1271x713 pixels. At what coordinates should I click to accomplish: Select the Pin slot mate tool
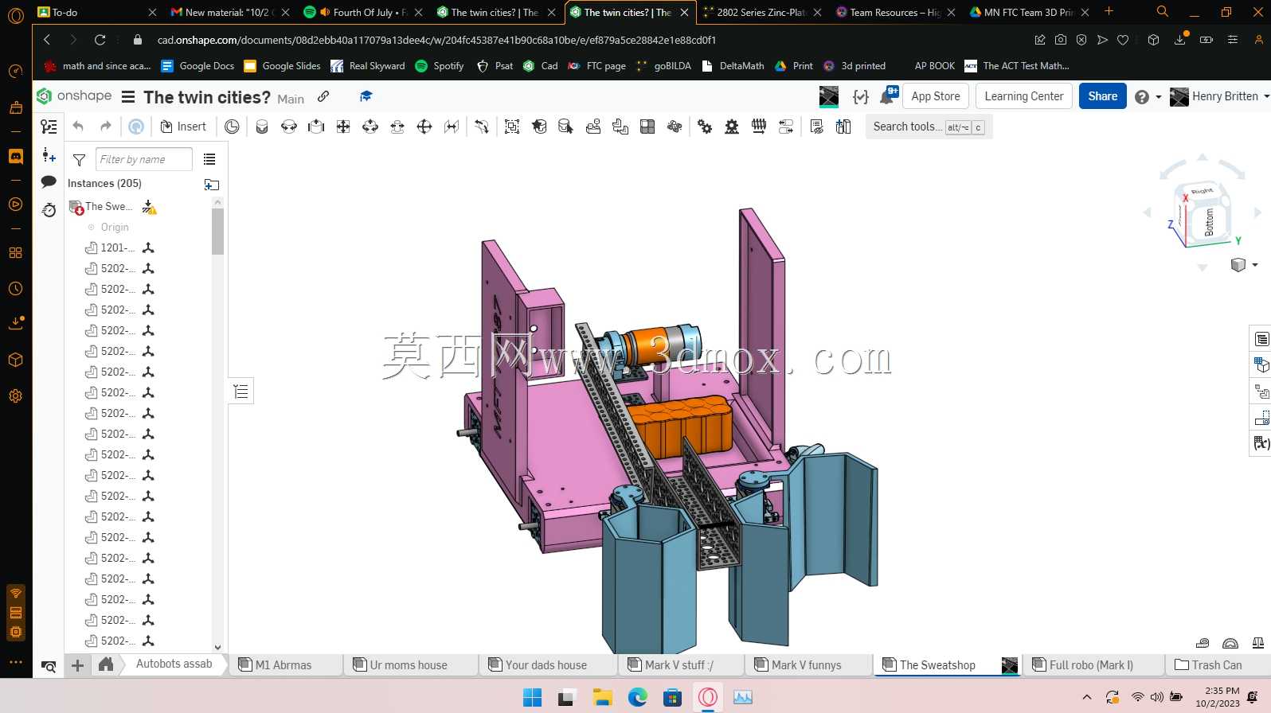pyautogui.click(x=397, y=127)
